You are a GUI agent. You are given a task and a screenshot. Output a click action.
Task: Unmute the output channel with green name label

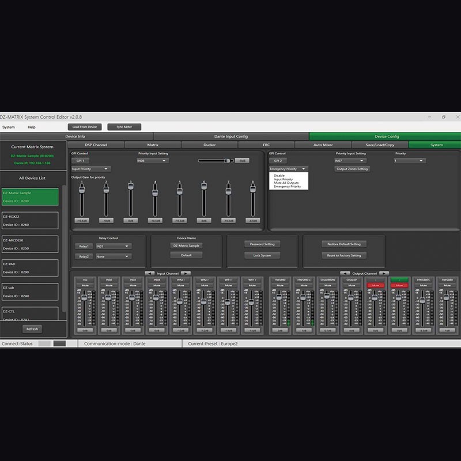coord(399,285)
